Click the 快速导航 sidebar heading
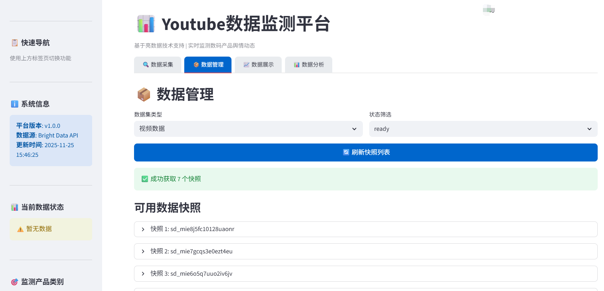604x291 pixels. point(36,43)
